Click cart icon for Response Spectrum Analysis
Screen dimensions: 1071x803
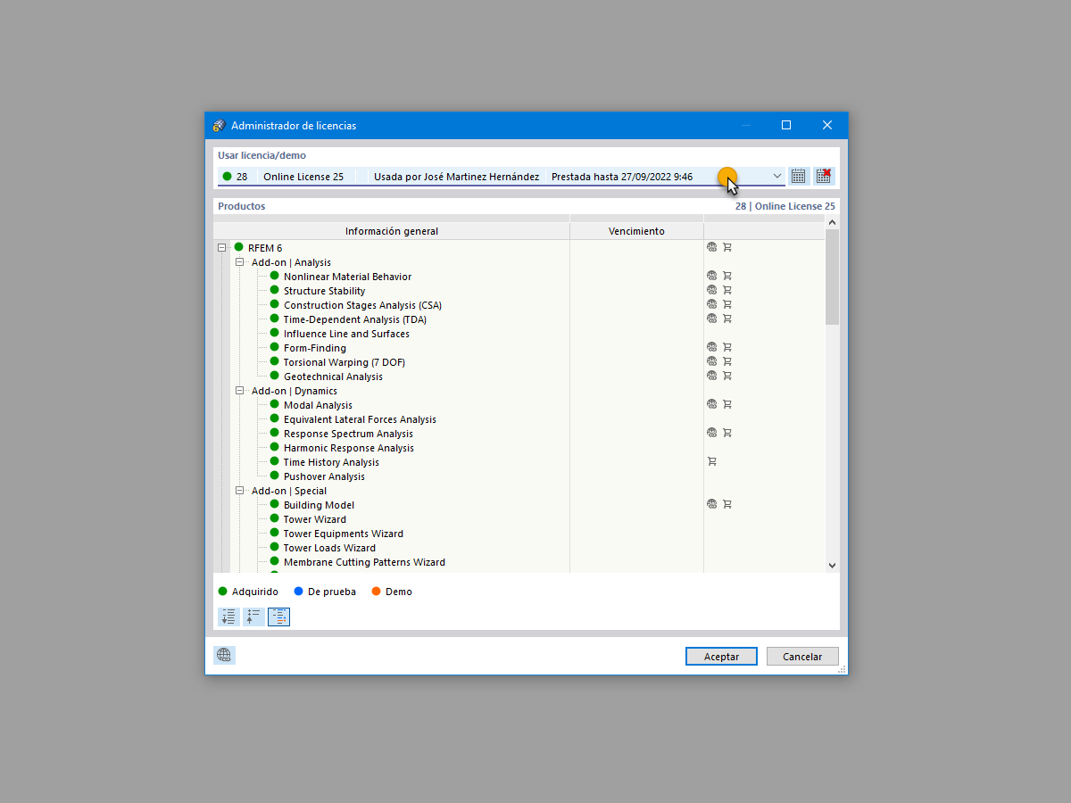(x=726, y=433)
